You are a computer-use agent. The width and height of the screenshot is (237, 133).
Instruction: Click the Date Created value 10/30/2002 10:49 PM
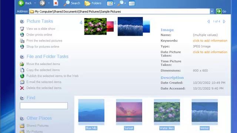point(209,83)
